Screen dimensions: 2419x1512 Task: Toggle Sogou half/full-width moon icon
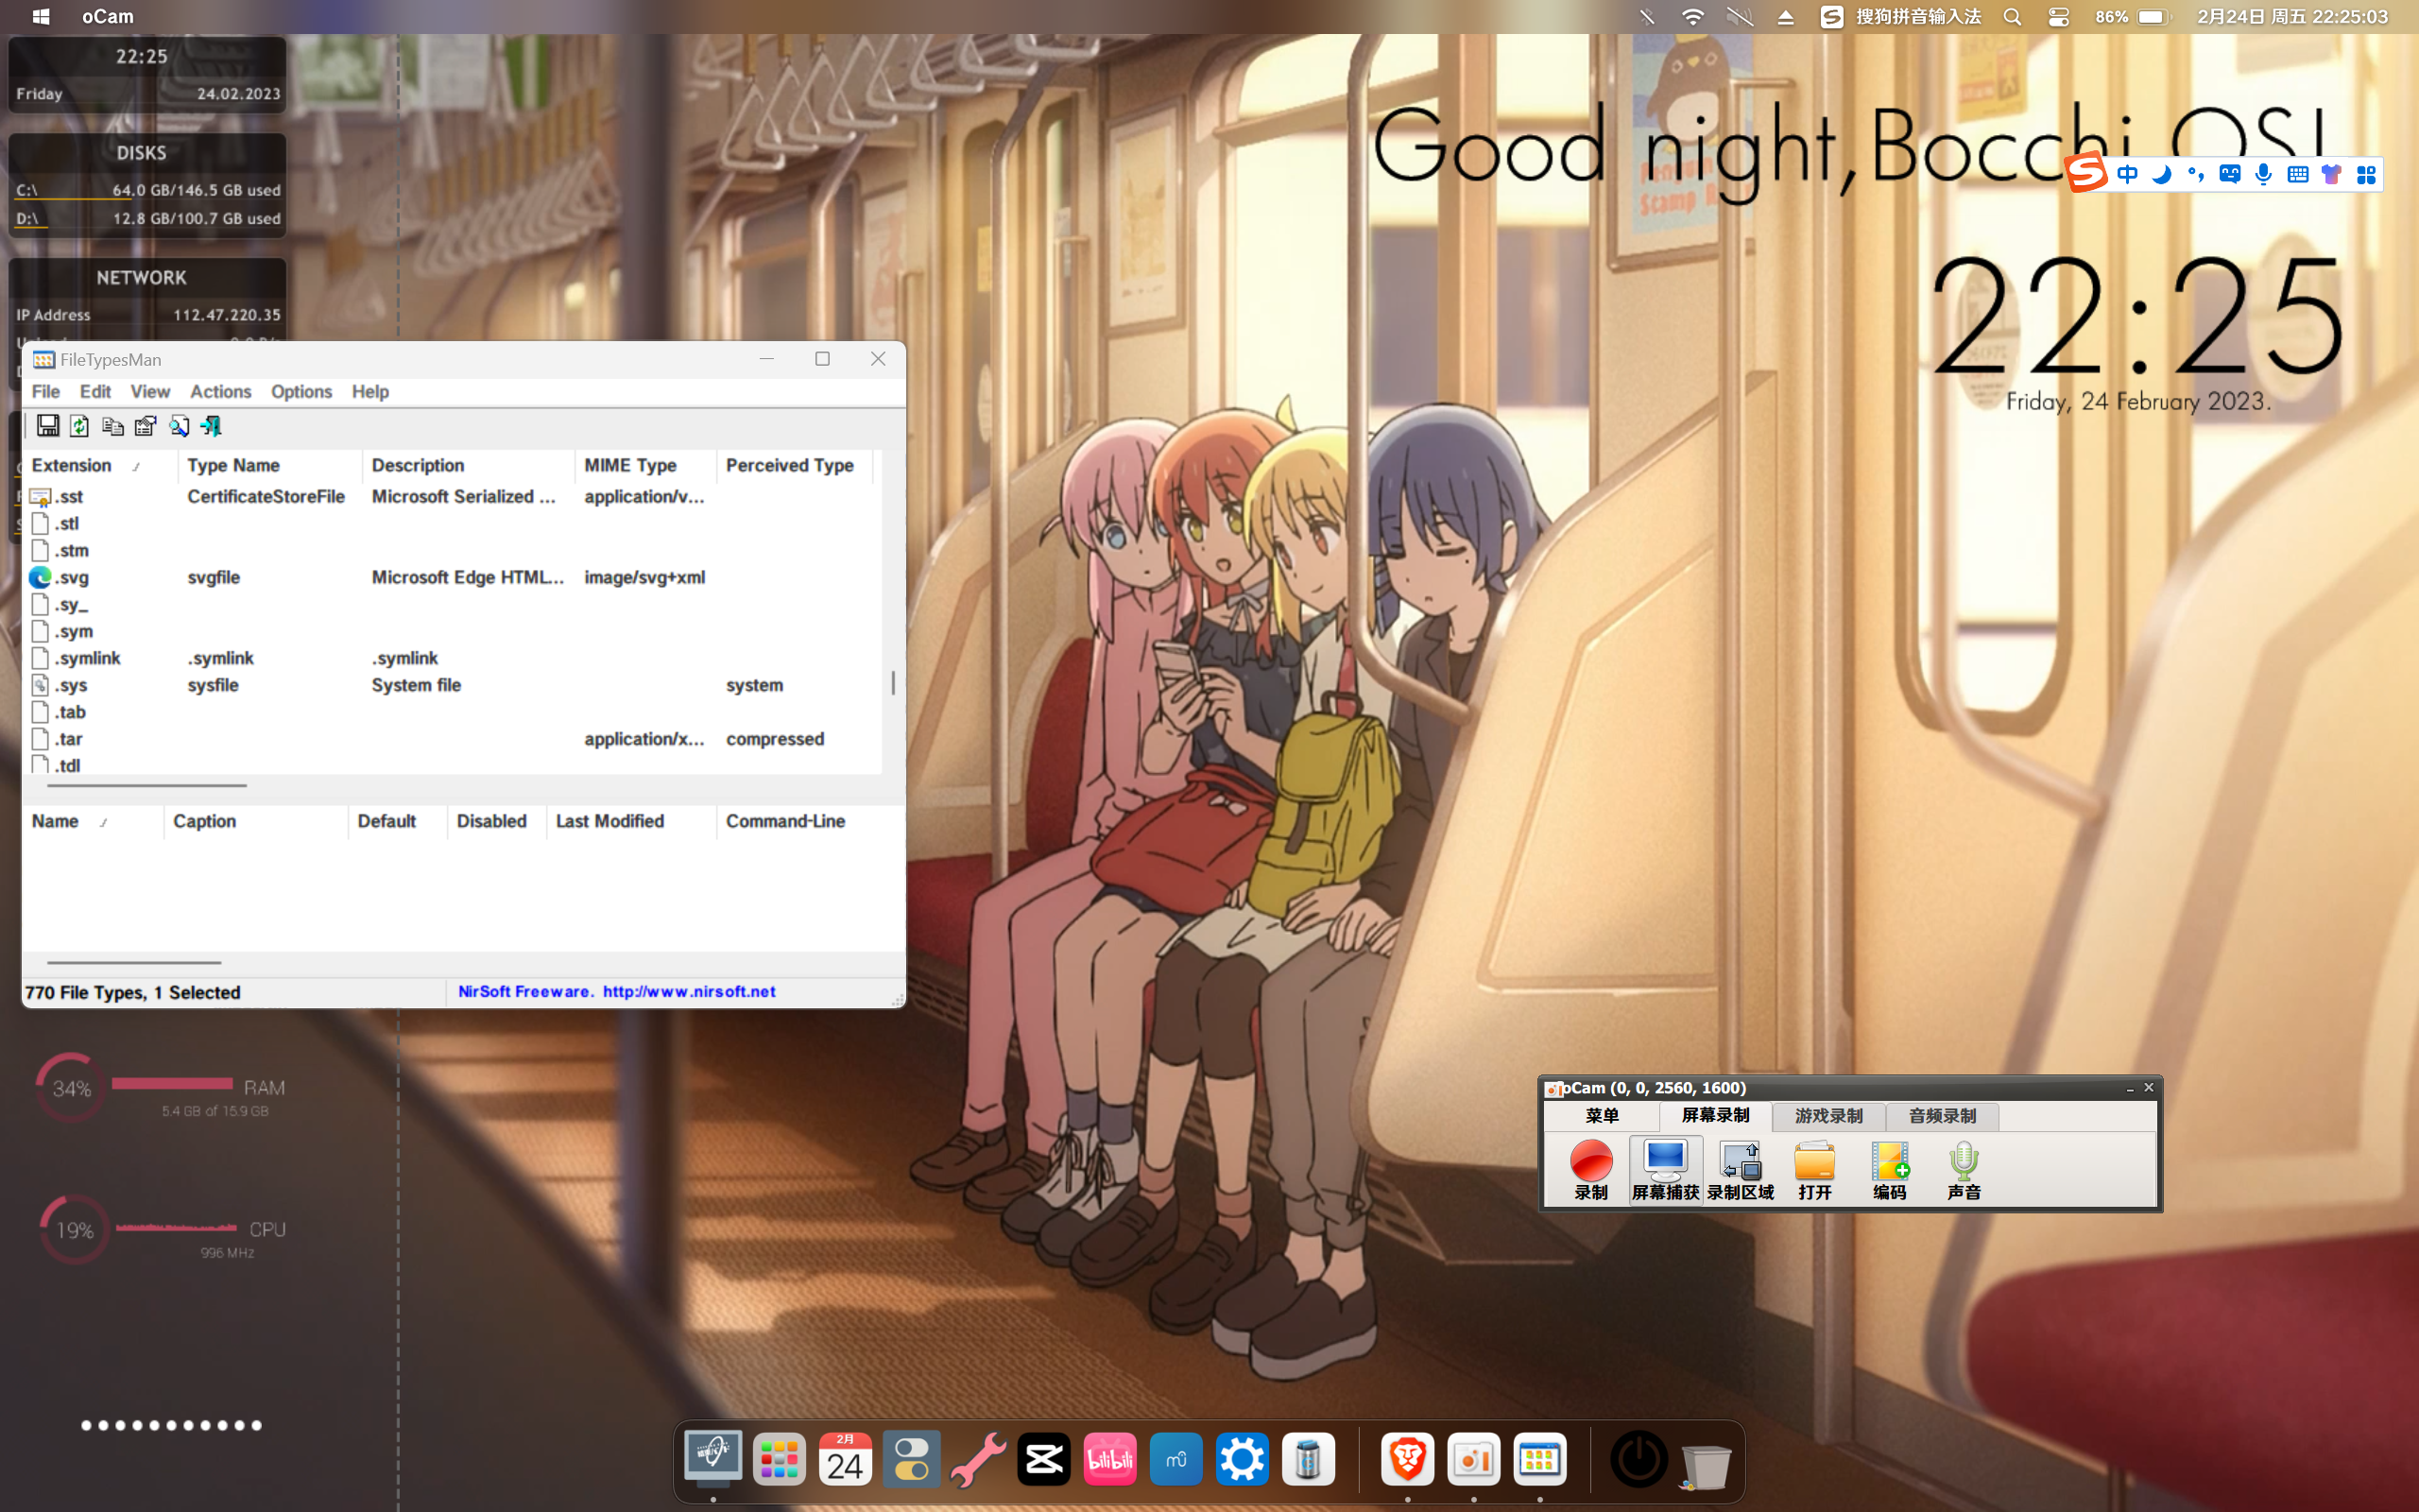tap(2161, 175)
